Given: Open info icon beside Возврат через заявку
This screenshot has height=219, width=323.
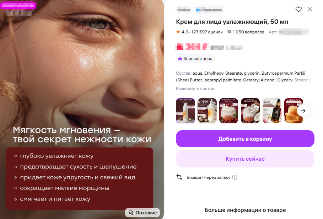Looking at the screenshot, I should [235, 177].
